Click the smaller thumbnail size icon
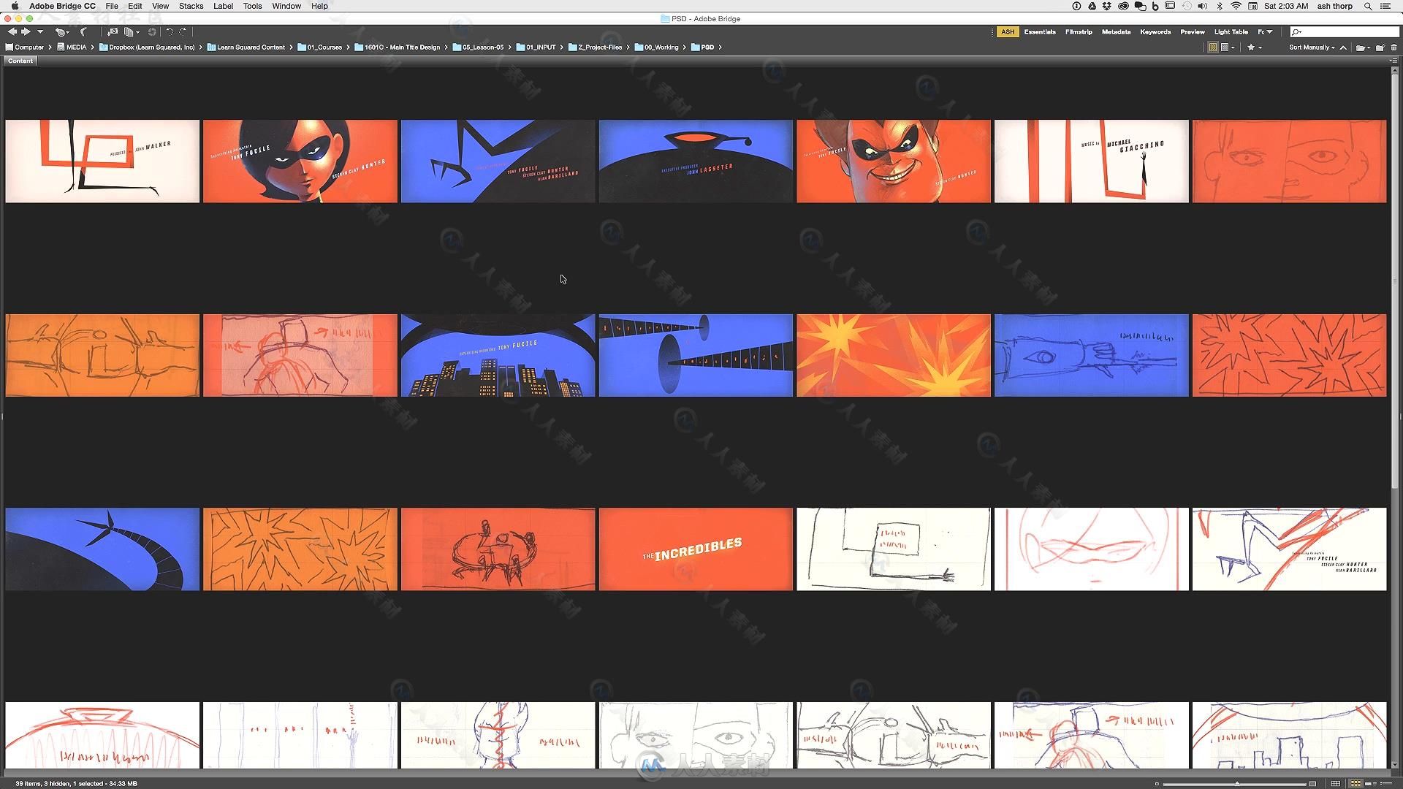1403x789 pixels. (x=1157, y=784)
